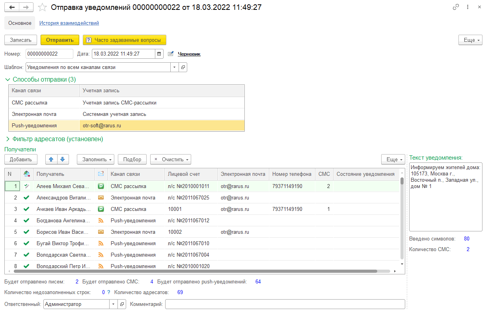Click the recipient status column header icon
The width and height of the screenshot is (488, 313).
[26, 174]
